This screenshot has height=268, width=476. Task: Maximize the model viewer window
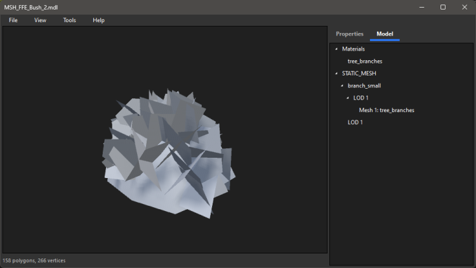[443, 7]
